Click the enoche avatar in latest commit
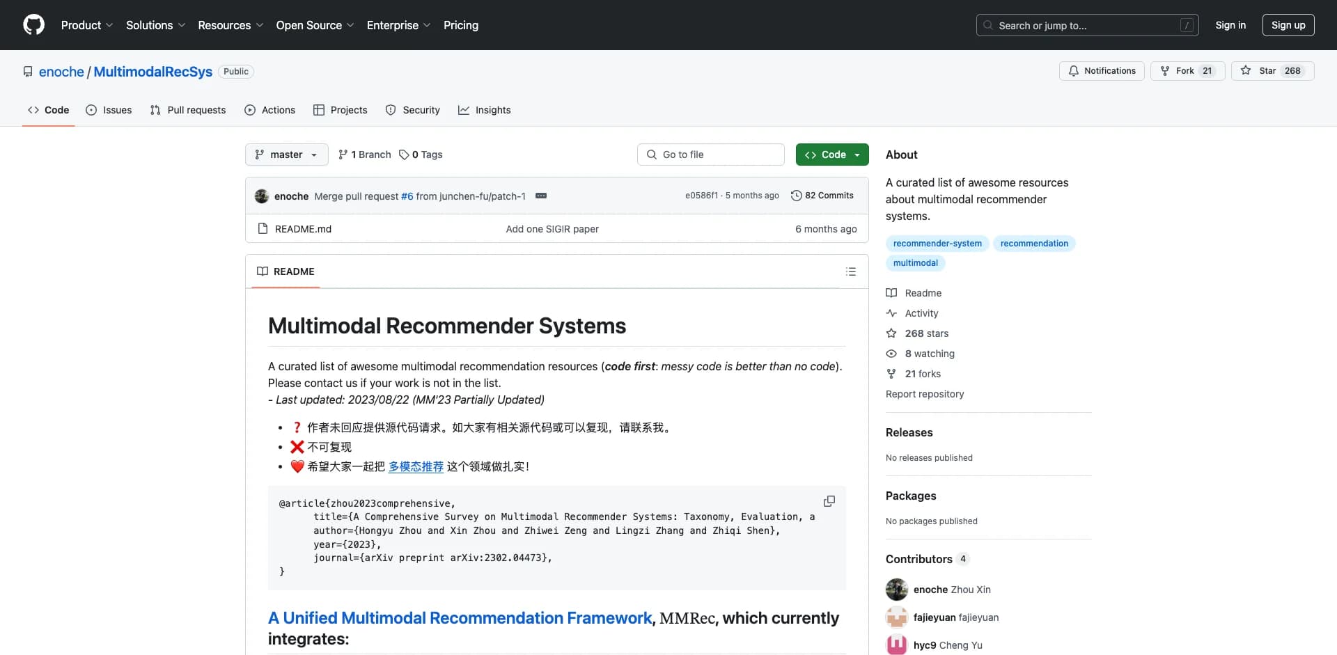Viewport: 1337px width, 655px height. point(262,196)
